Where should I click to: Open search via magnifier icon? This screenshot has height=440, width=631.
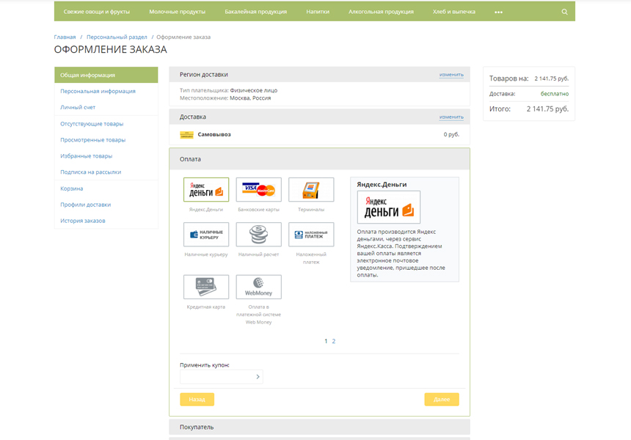(x=564, y=12)
